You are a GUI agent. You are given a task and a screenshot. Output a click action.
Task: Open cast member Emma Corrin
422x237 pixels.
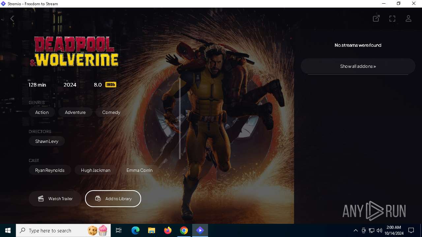tap(139, 170)
